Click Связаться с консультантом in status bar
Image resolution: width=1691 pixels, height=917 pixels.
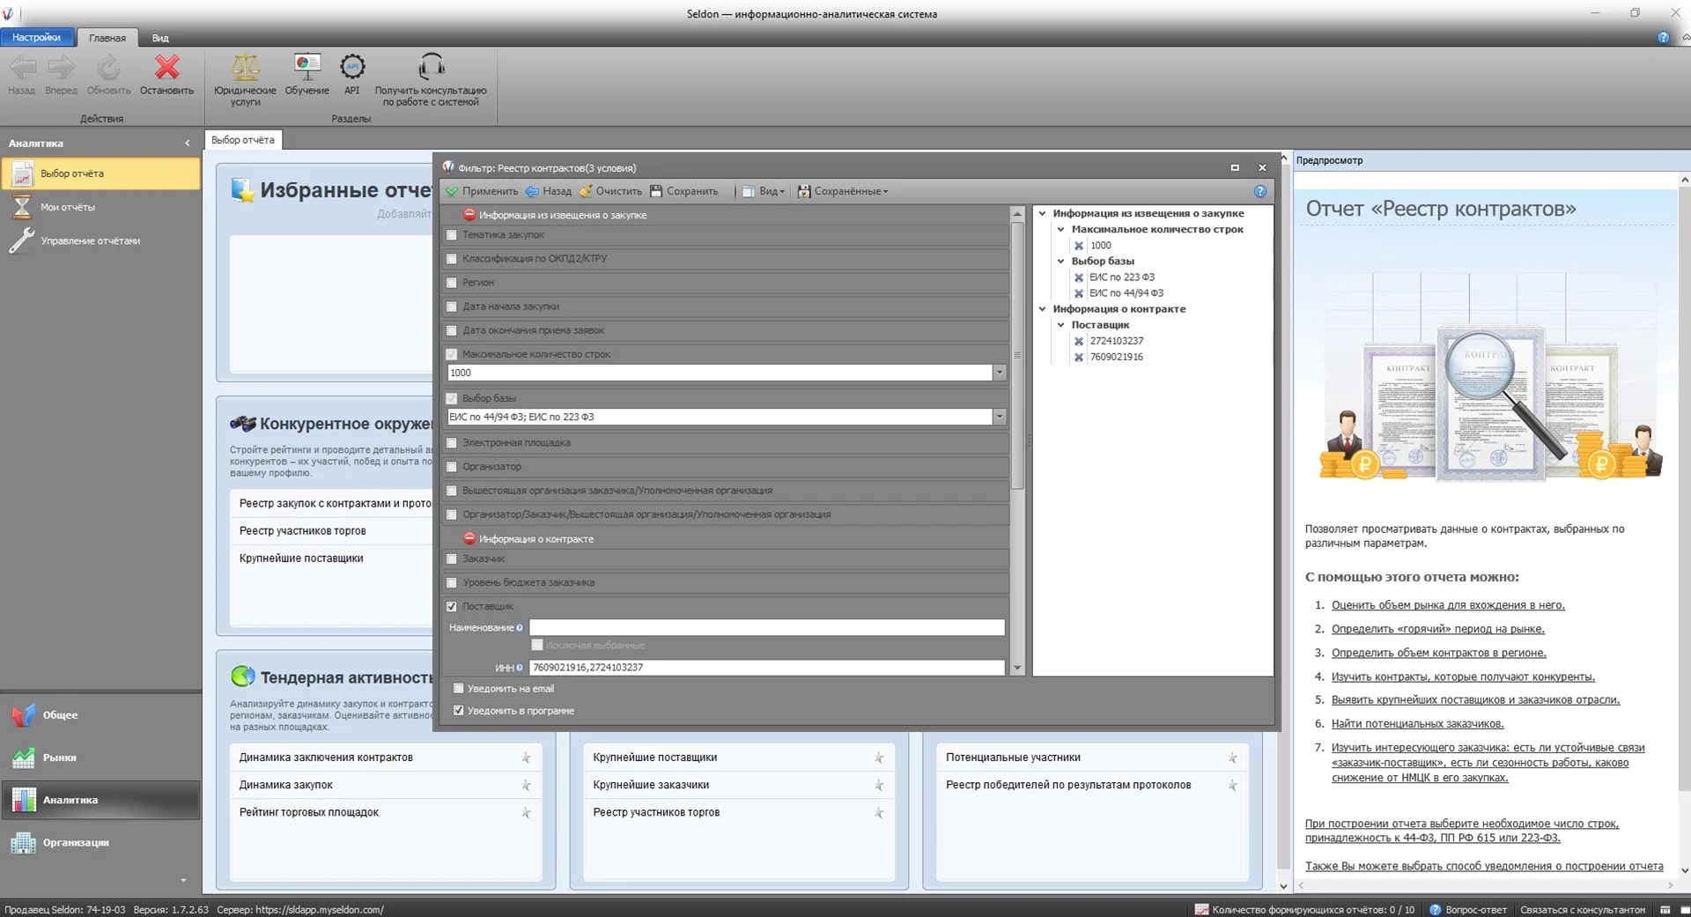1583,910
